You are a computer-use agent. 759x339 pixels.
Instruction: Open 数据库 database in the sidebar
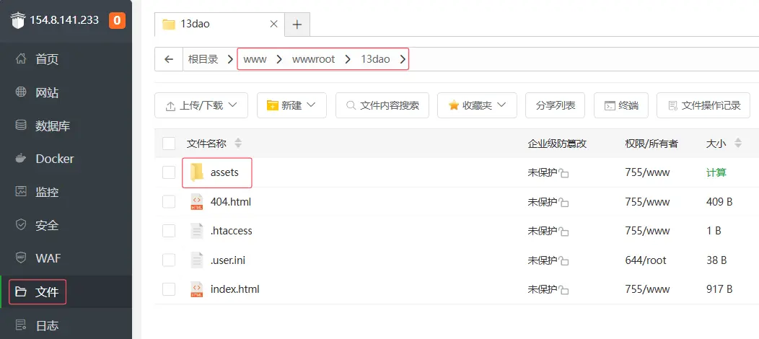[x=66, y=126]
